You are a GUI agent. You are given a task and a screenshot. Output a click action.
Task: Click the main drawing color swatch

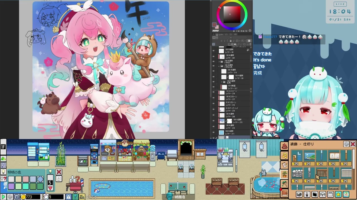tap(214, 25)
